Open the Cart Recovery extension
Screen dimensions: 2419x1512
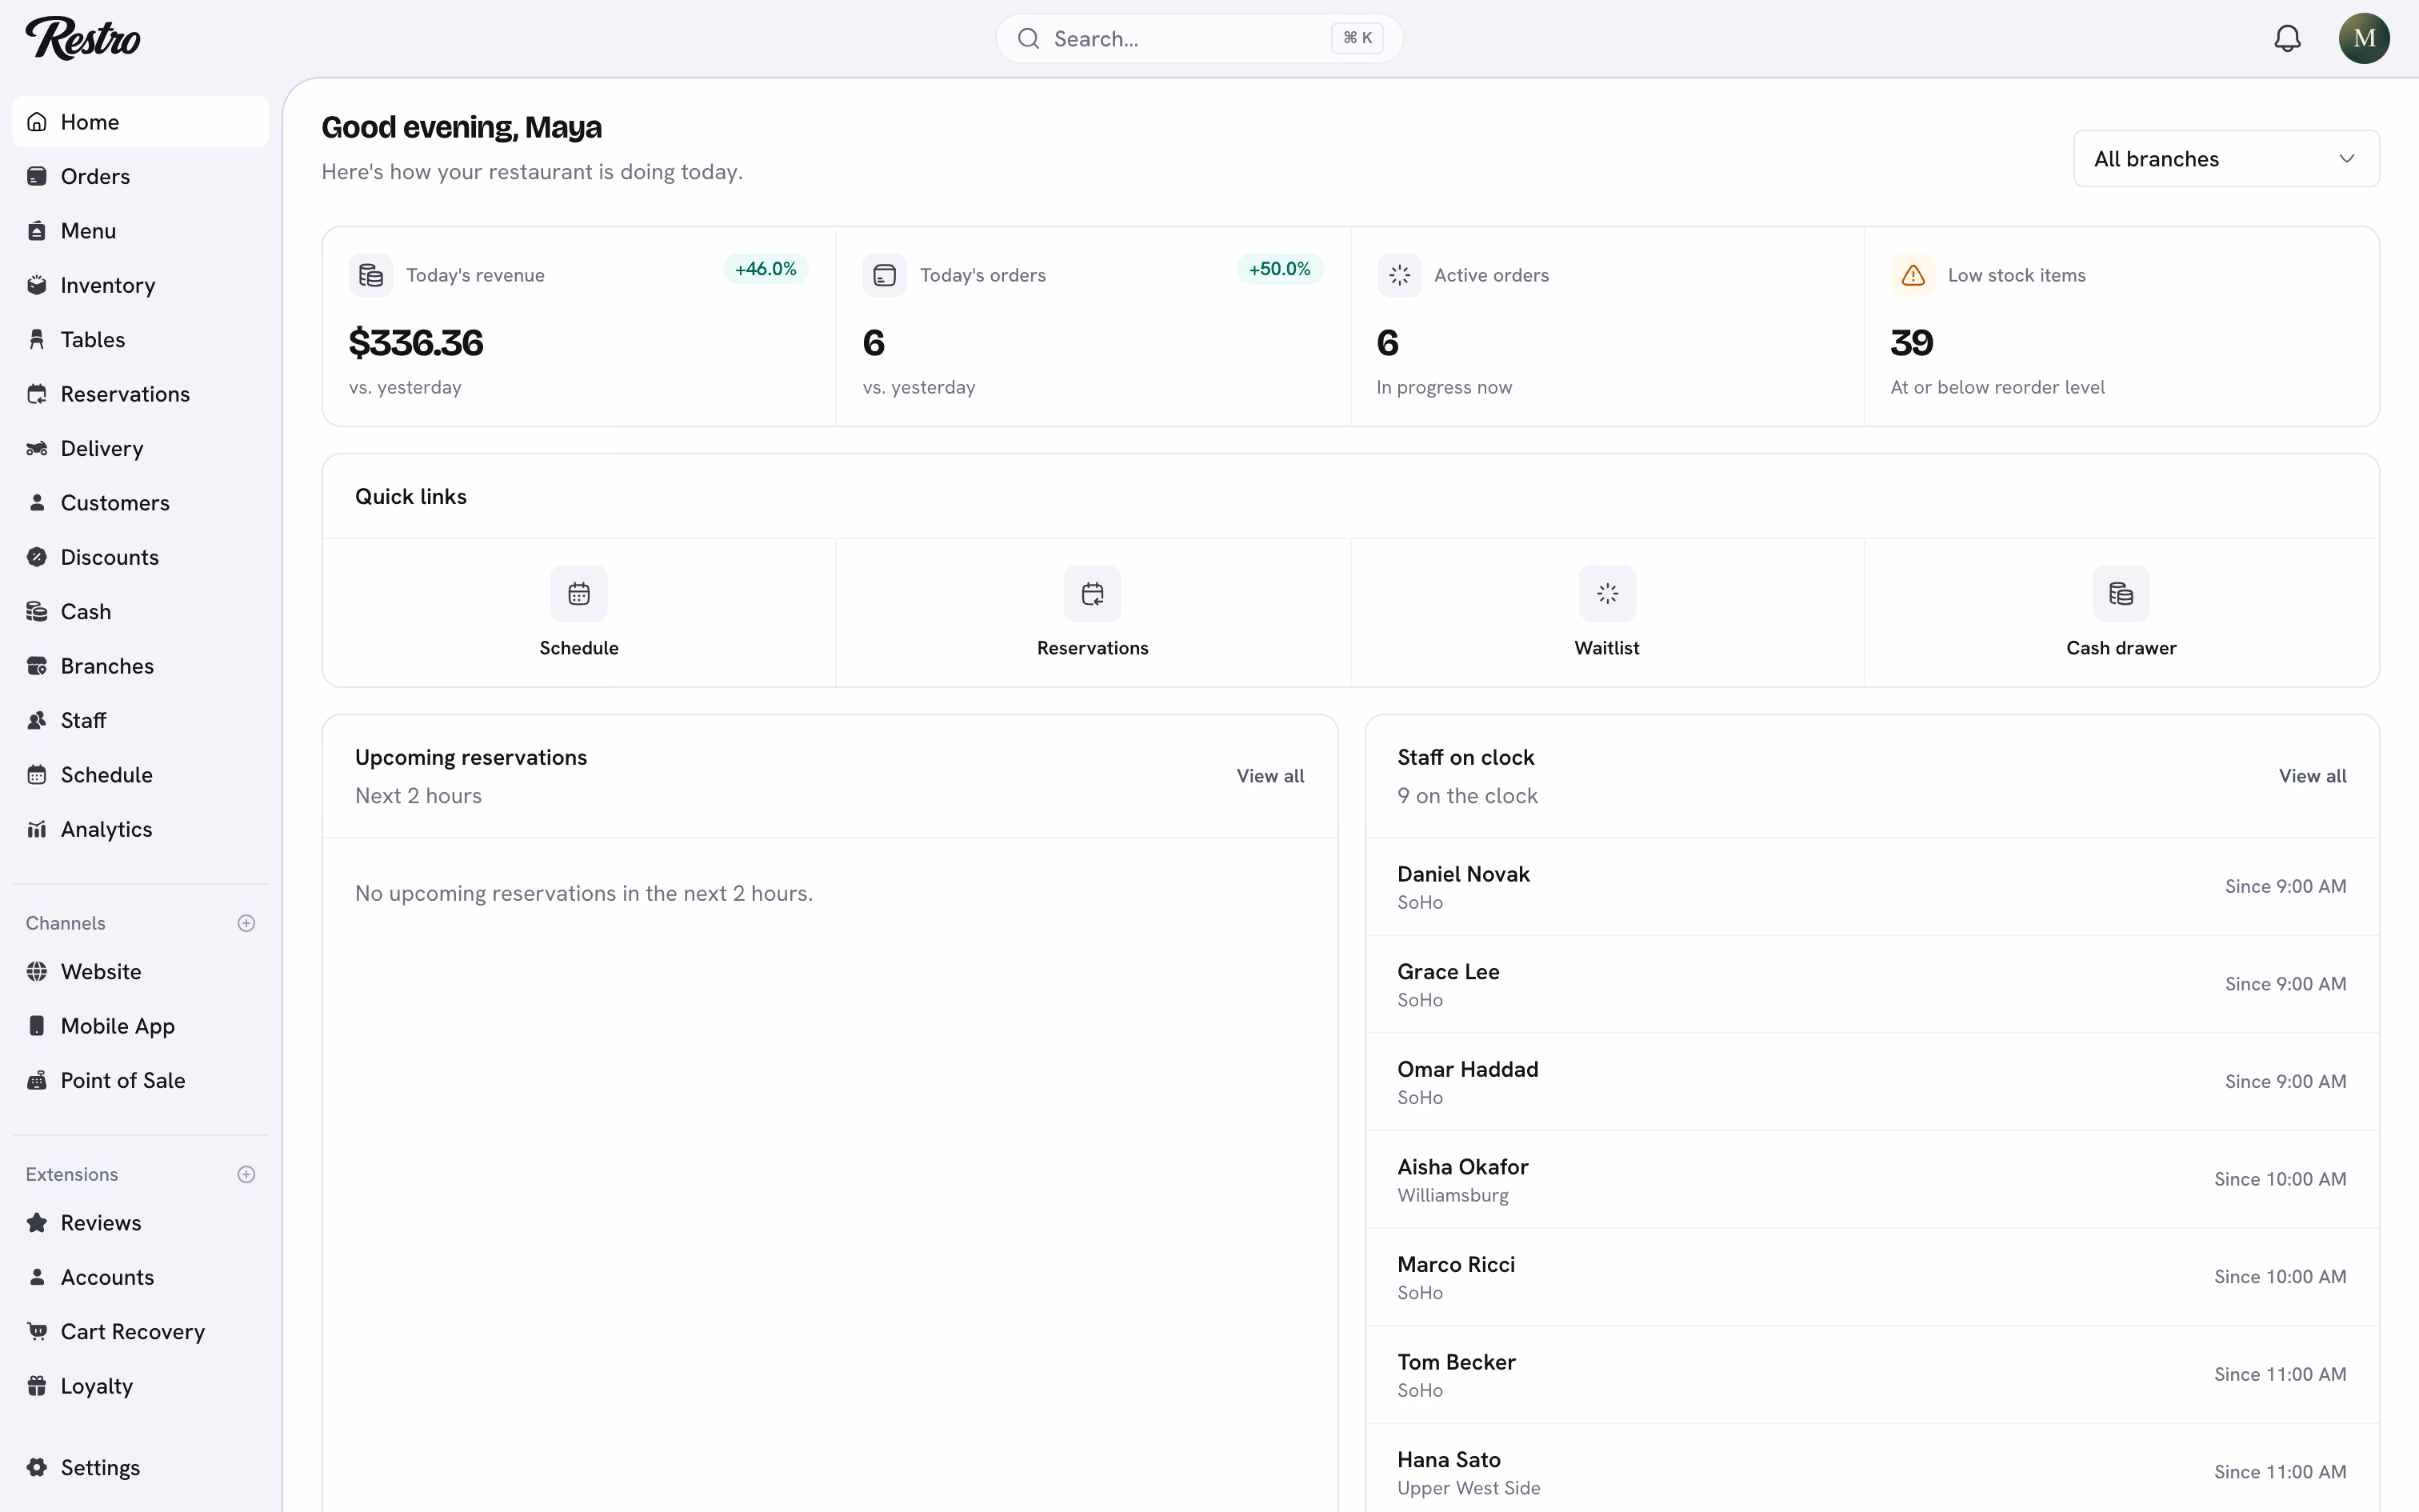(141, 1332)
